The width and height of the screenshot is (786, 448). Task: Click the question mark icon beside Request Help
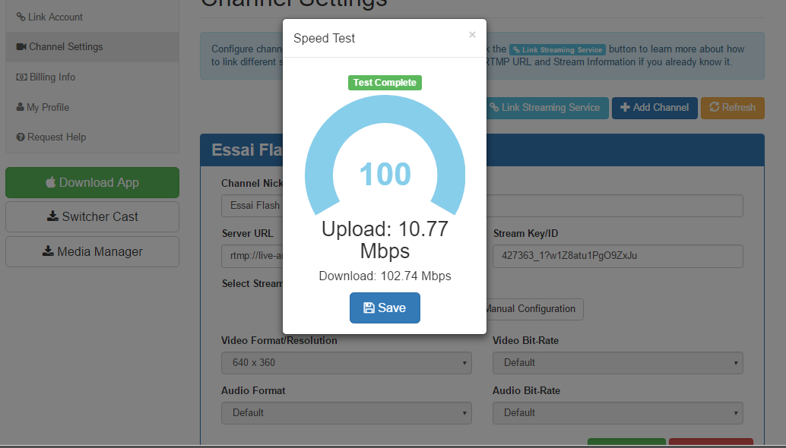point(21,137)
